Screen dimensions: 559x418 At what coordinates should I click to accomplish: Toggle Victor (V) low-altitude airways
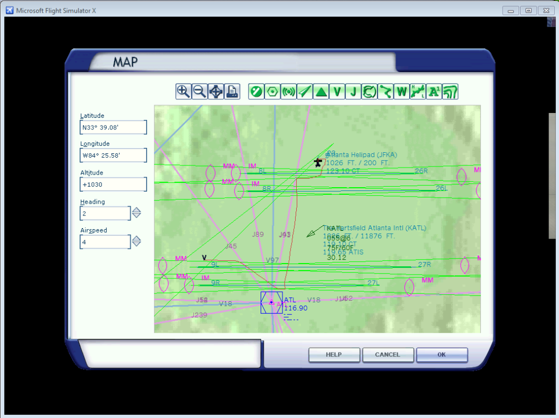tap(337, 92)
